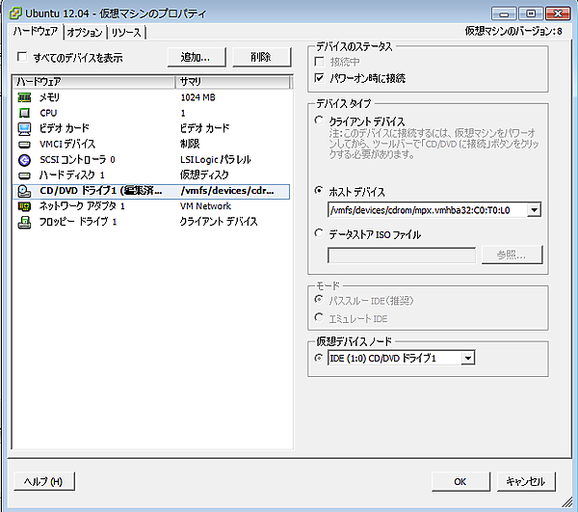Select the ビデオ カード row label
This screenshot has height=512, width=578.
point(65,128)
